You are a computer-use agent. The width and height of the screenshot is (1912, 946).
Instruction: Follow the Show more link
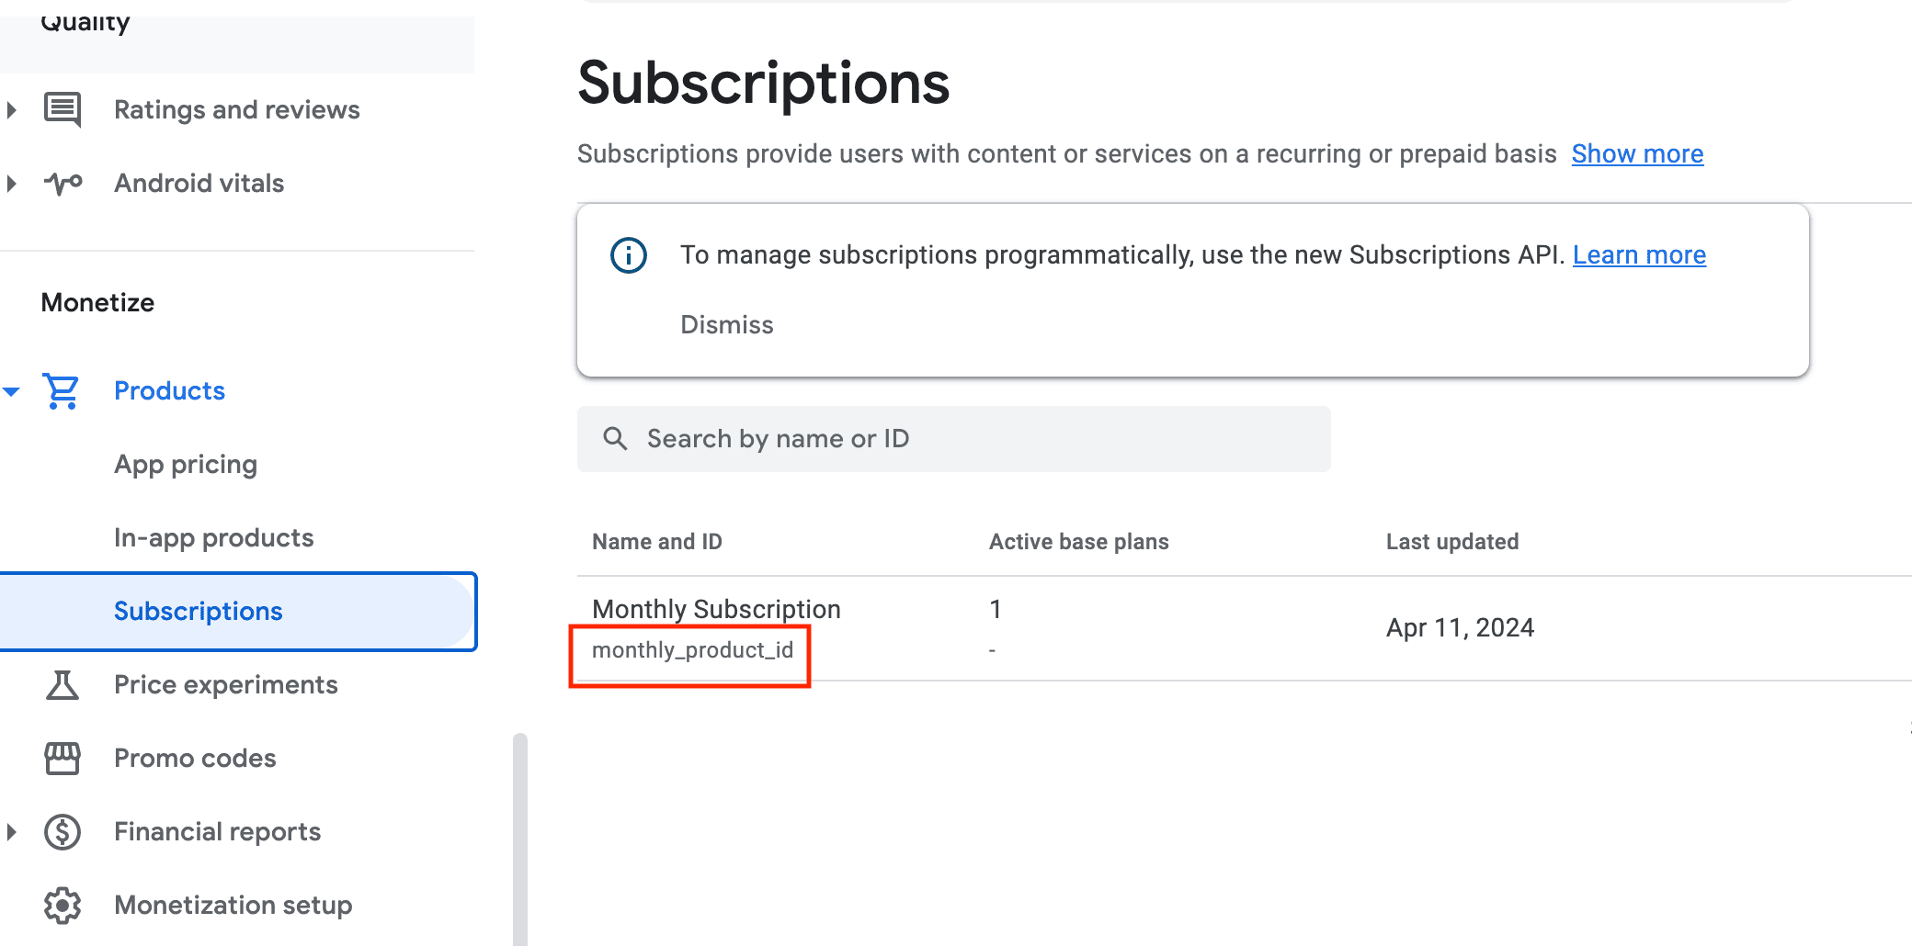point(1637,153)
